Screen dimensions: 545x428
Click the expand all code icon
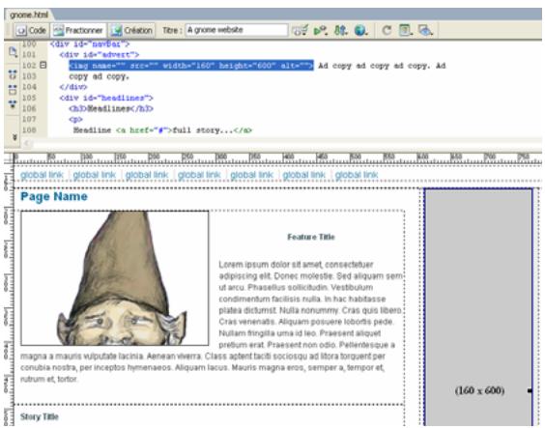pyautogui.click(x=13, y=104)
